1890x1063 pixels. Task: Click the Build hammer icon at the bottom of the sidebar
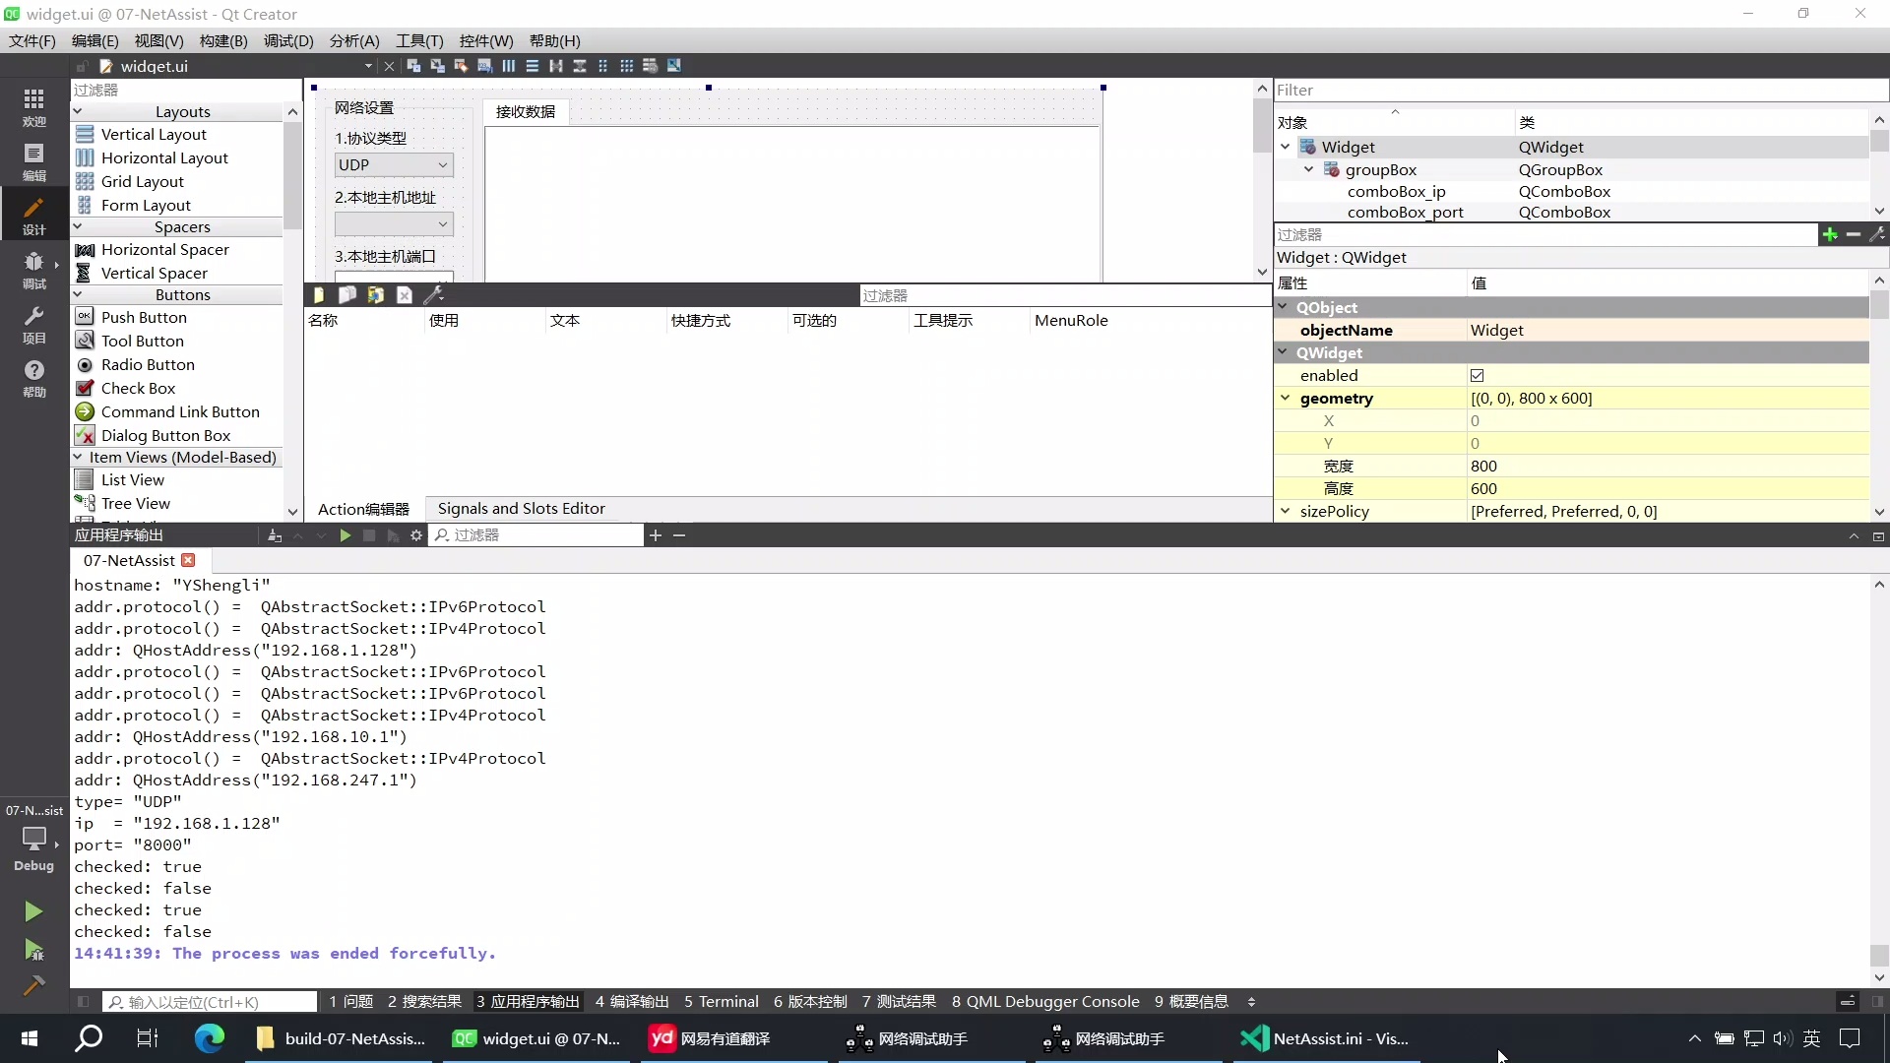click(x=33, y=985)
